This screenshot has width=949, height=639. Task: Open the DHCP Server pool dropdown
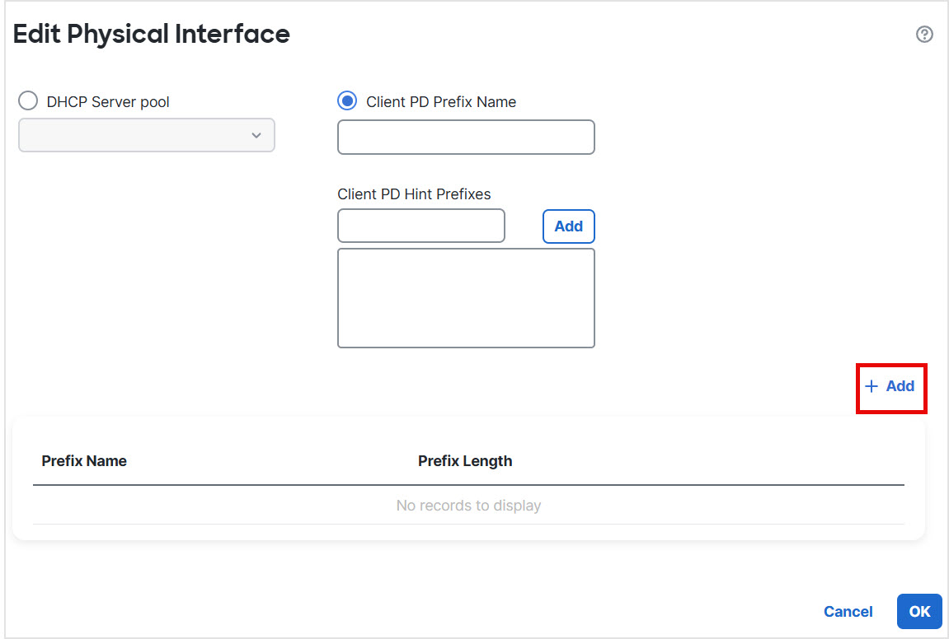(x=146, y=135)
